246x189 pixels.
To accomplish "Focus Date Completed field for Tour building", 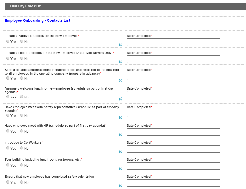I will pyautogui.click(x=173, y=166).
